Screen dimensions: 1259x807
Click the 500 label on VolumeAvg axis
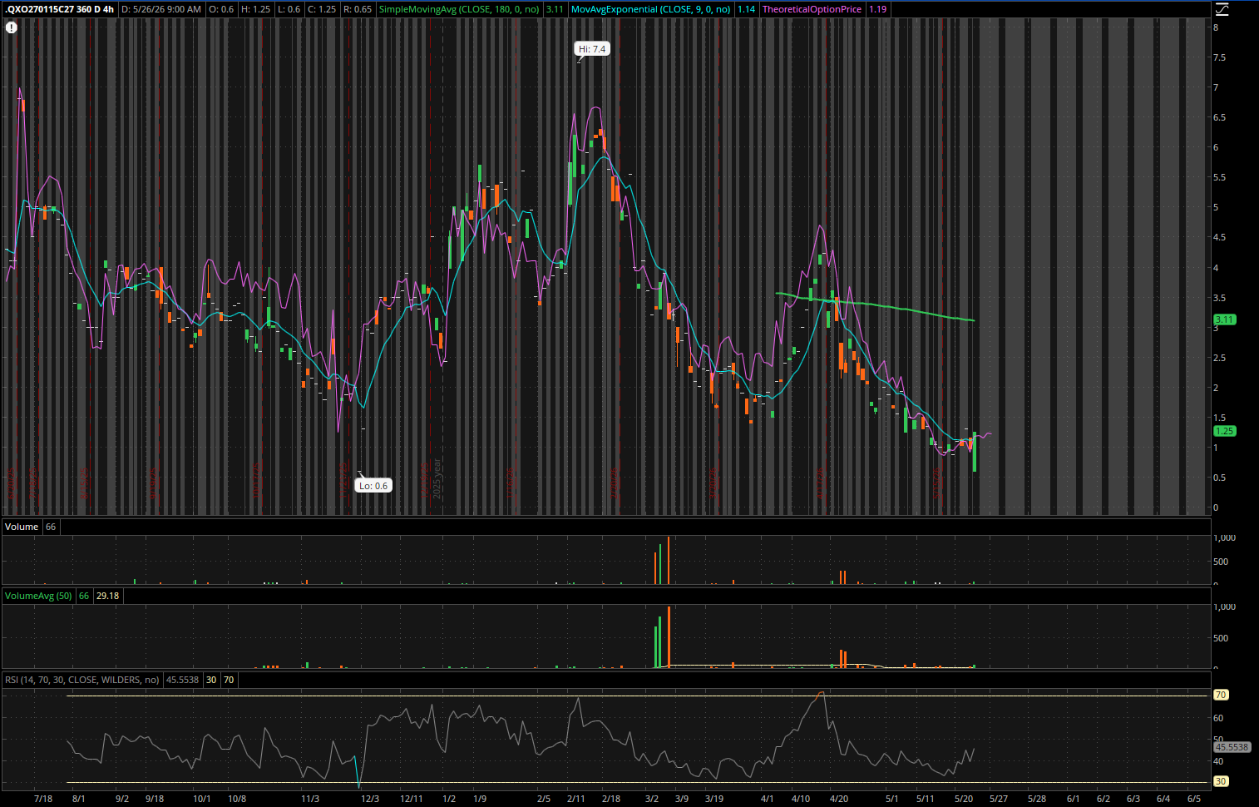coord(1221,638)
